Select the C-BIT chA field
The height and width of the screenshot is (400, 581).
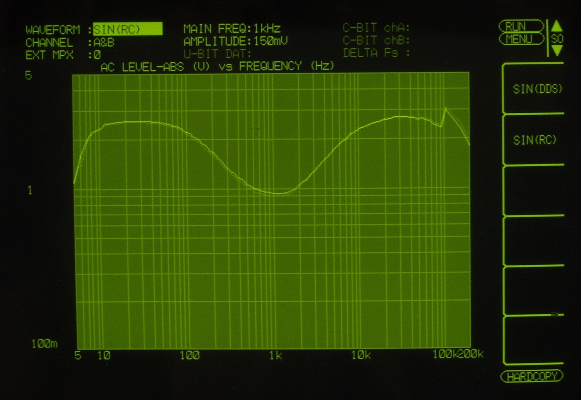click(x=376, y=28)
